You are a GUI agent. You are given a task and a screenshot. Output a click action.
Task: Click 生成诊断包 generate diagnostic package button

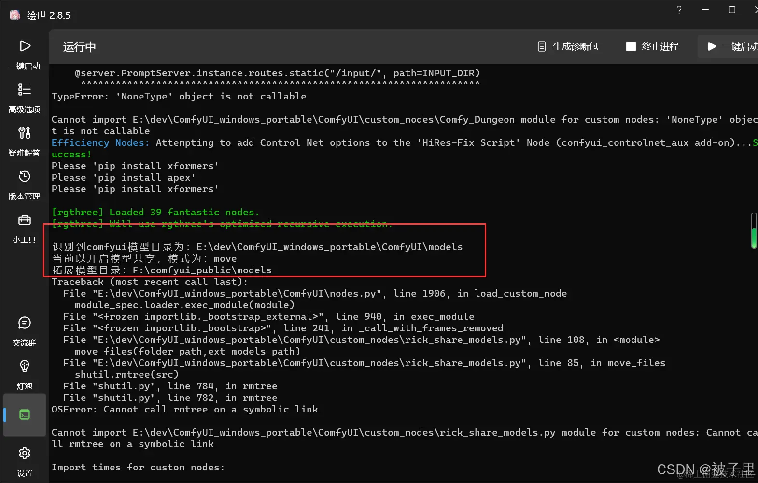[568, 46]
